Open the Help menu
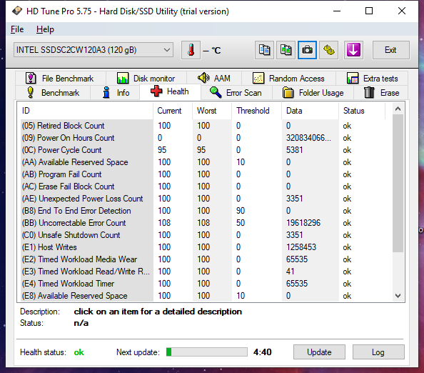The image size is (424, 373). pyautogui.click(x=45, y=29)
